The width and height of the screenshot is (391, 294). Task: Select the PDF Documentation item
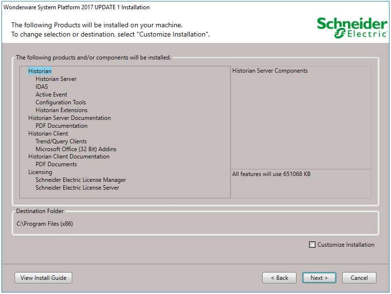click(61, 126)
